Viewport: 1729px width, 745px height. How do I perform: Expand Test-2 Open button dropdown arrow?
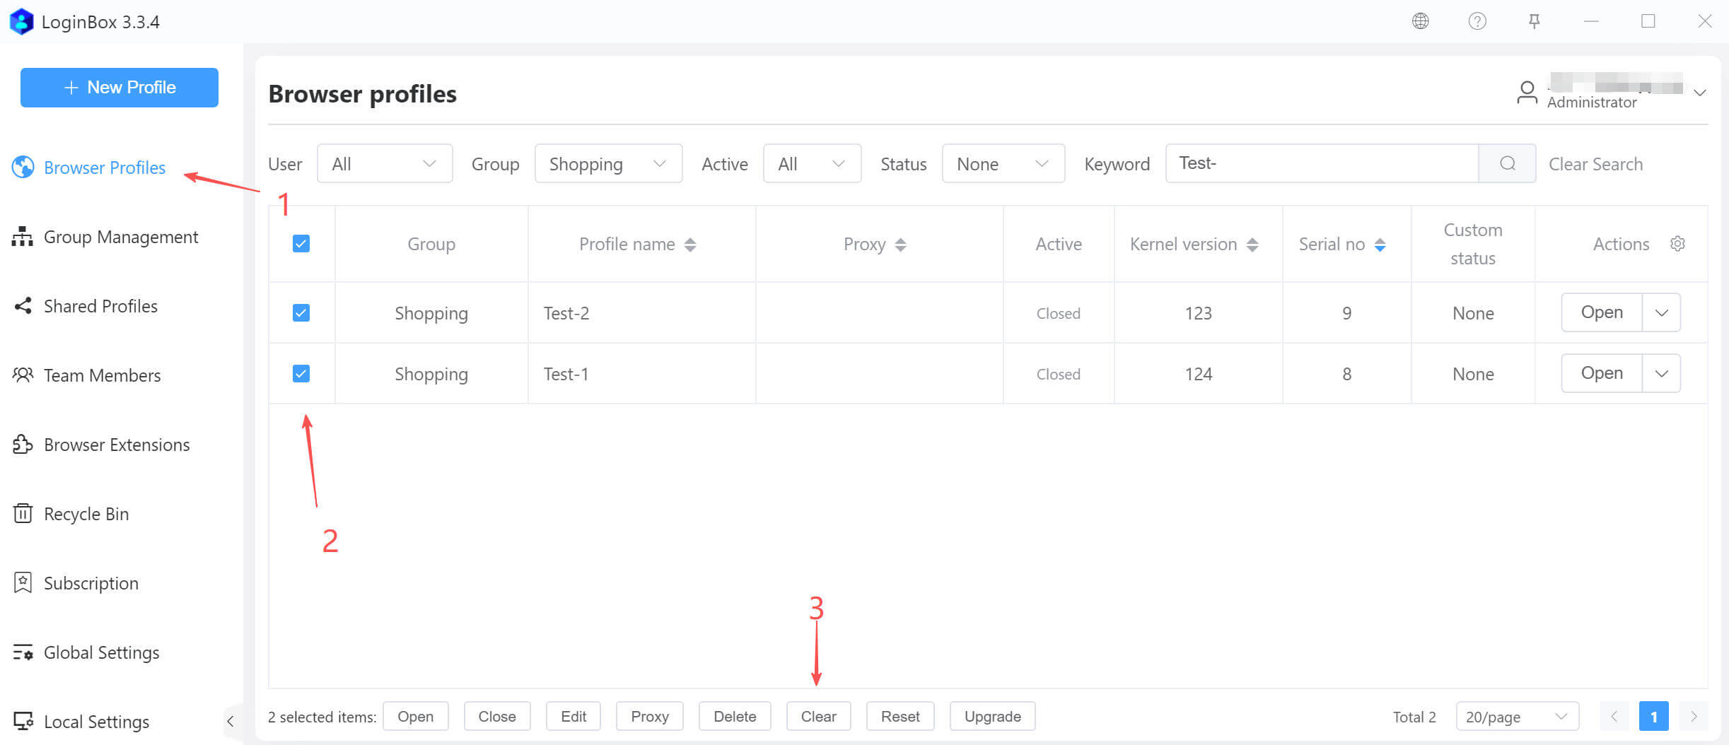pos(1661,313)
